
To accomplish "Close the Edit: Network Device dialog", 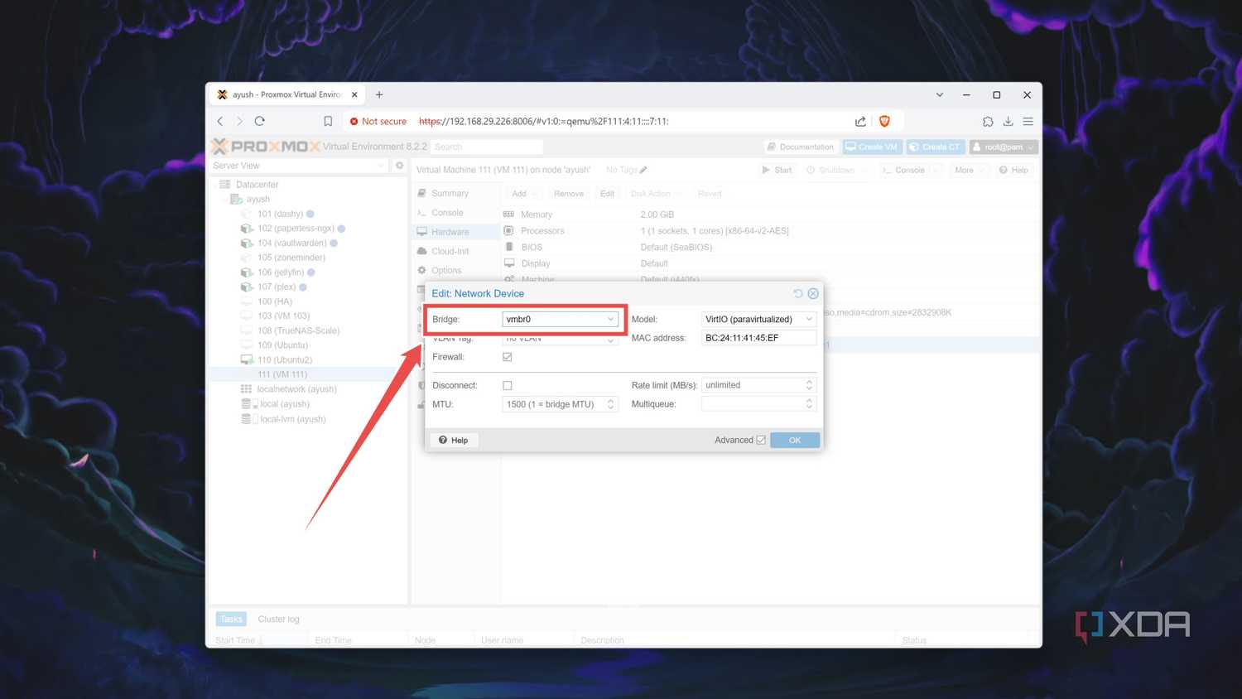I will pos(813,293).
